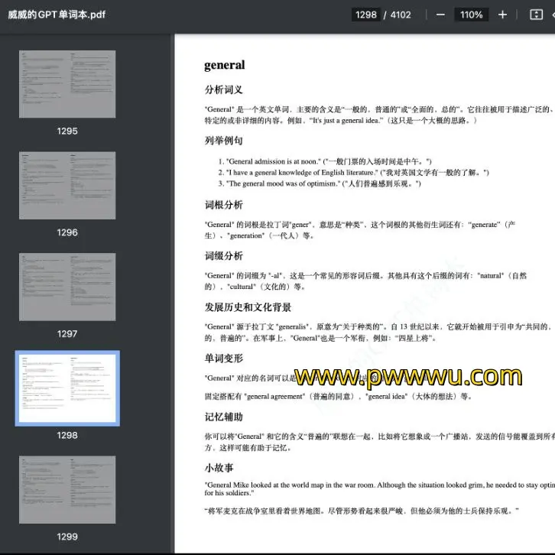Click the 'general agreement' collocation line
This screenshot has width=555, height=555.
pos(338,397)
